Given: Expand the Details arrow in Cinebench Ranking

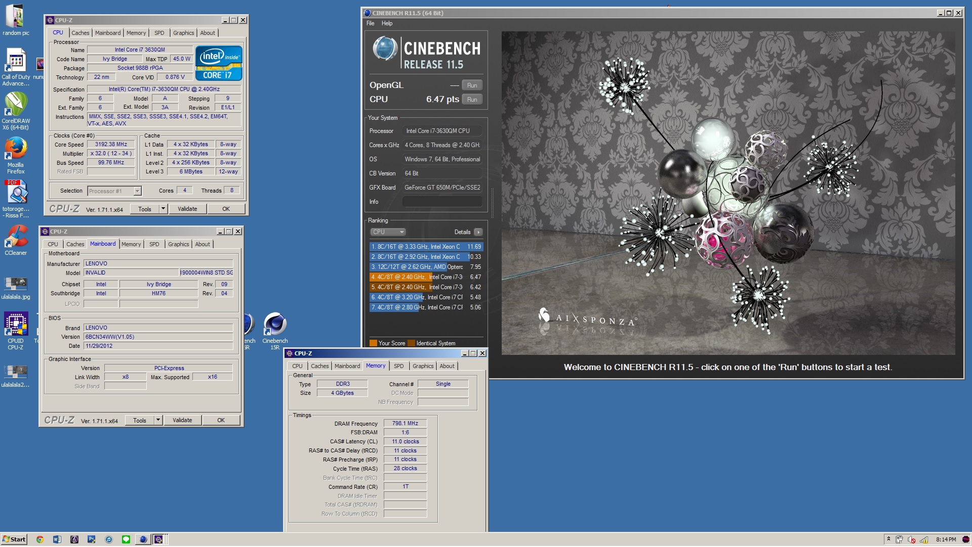Looking at the screenshot, I should [x=478, y=233].
